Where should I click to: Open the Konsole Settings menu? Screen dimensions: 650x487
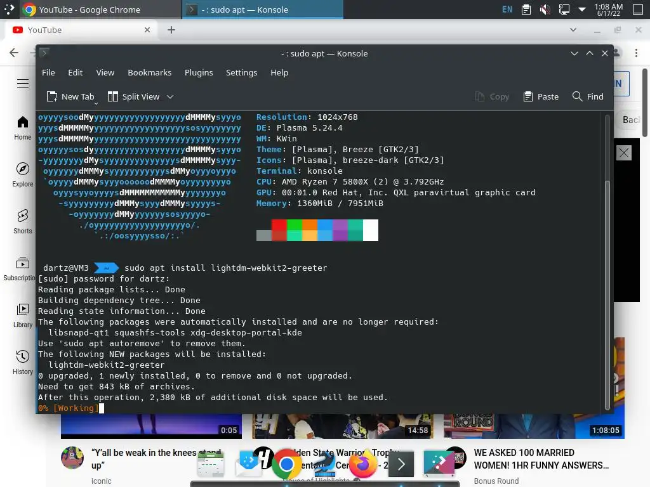point(241,72)
